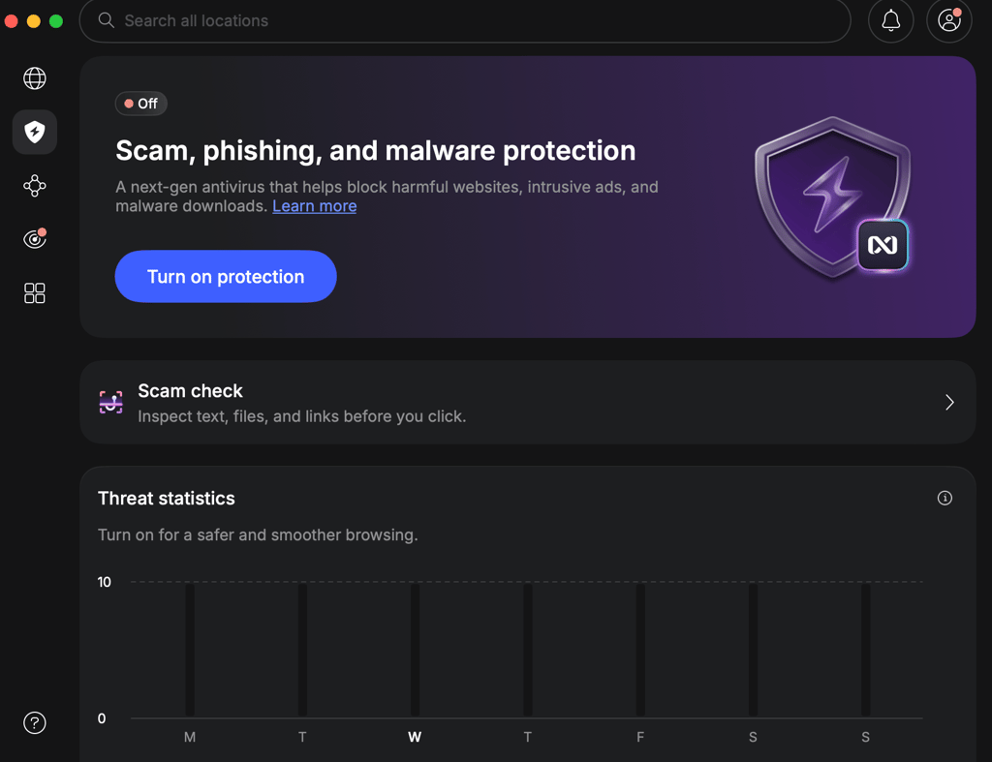The width and height of the screenshot is (992, 762).
Task: Select Monday M label on chart
Action: [x=190, y=737]
